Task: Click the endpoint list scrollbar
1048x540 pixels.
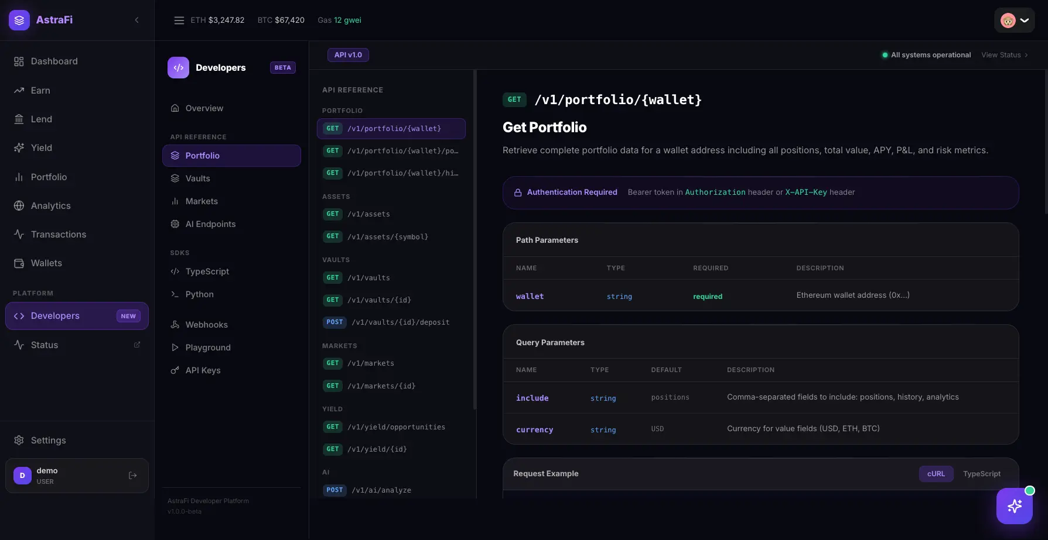Action: pyautogui.click(x=474, y=240)
